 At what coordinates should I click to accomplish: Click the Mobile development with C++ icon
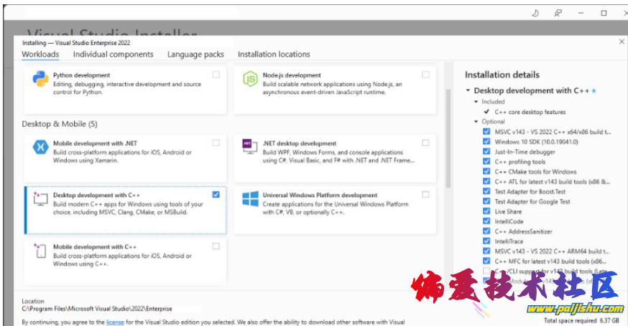click(x=40, y=251)
